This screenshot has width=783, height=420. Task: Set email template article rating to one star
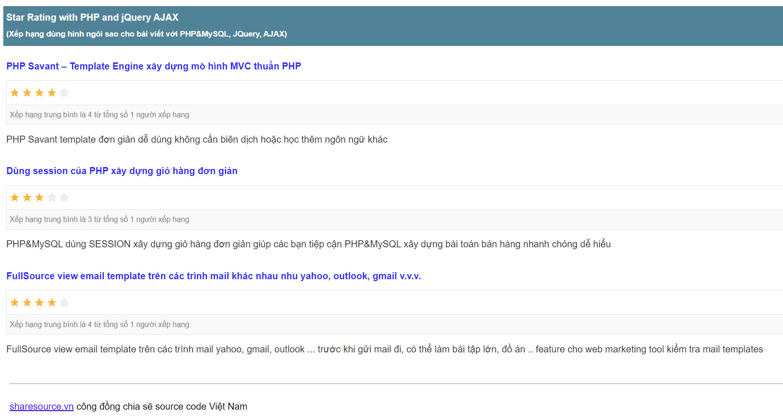[x=15, y=303]
